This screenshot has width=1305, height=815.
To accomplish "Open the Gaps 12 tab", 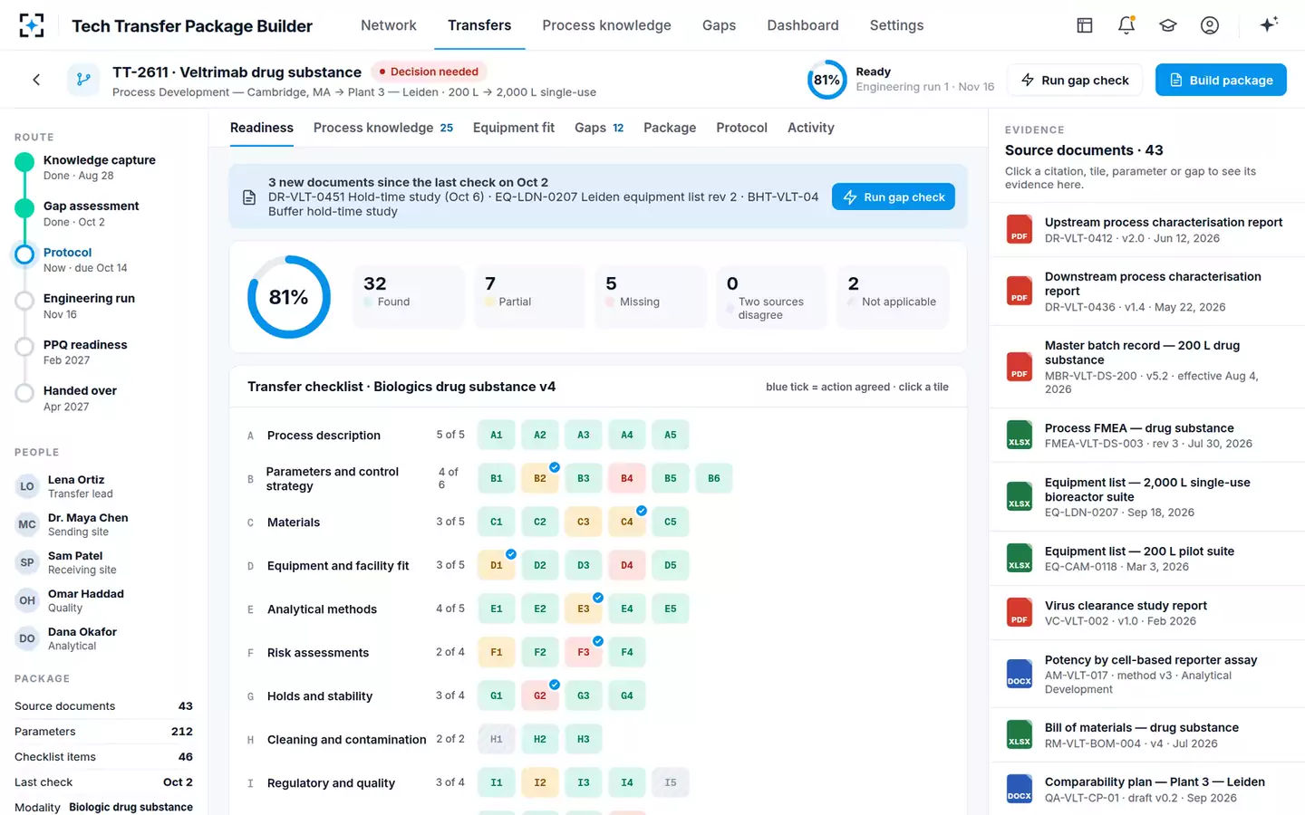I will point(599,128).
